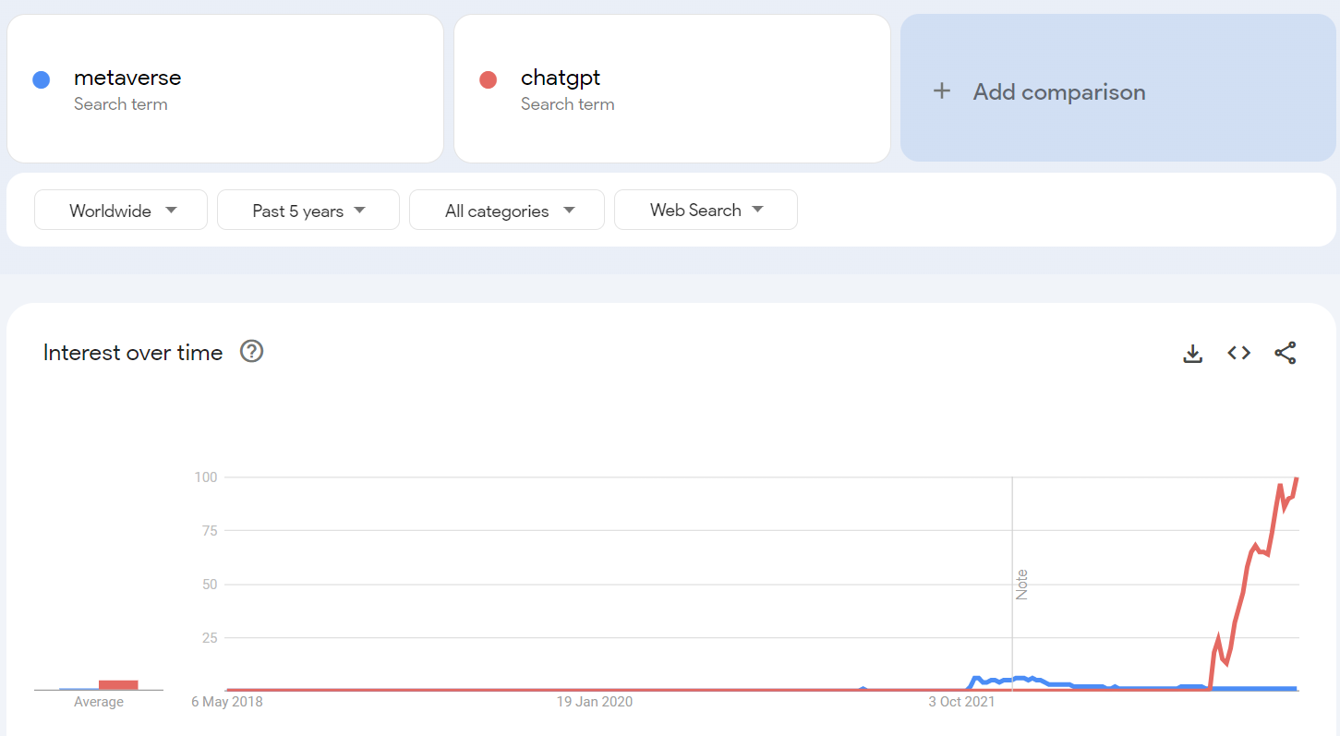Image resolution: width=1340 pixels, height=736 pixels.
Task: Open the embed code icon
Action: [1238, 353]
